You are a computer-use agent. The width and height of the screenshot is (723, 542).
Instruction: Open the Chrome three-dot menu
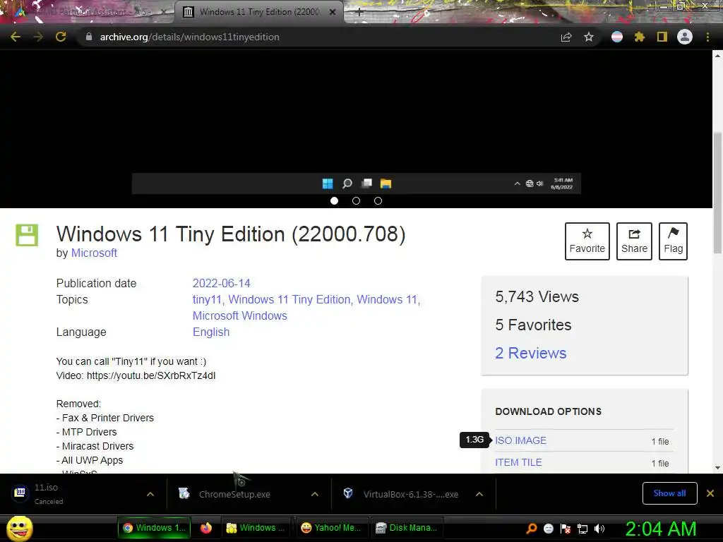[x=707, y=37]
